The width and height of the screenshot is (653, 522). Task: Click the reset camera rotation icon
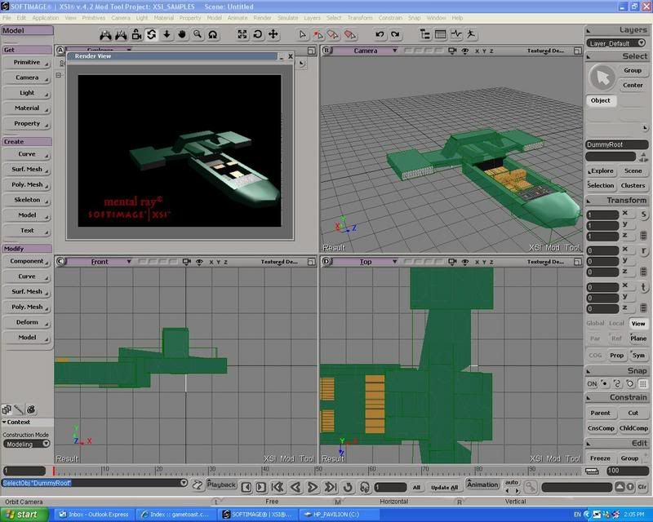tap(257, 34)
